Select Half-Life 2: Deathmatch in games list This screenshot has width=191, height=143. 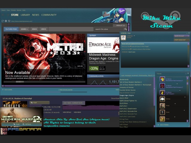pos(128,108)
